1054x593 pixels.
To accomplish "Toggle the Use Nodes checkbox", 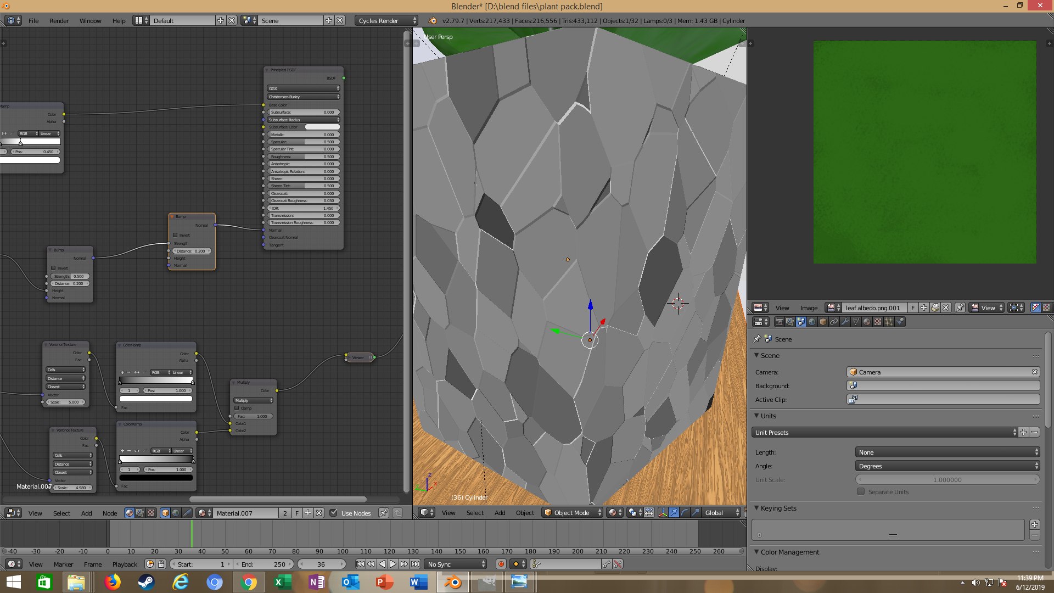I will click(333, 513).
